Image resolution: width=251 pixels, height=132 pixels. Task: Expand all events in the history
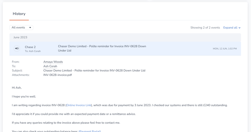232,28
